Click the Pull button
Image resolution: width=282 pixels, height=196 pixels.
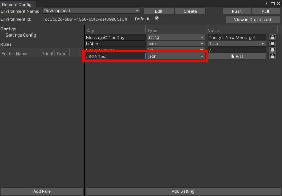tap(265, 11)
